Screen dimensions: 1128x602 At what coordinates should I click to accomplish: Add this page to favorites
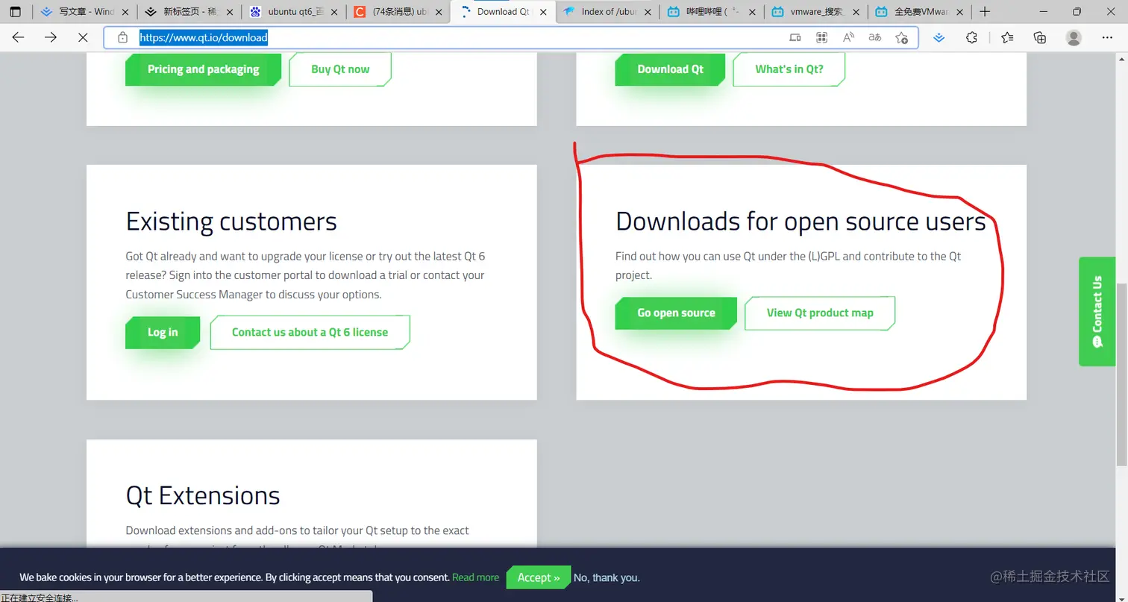(901, 37)
